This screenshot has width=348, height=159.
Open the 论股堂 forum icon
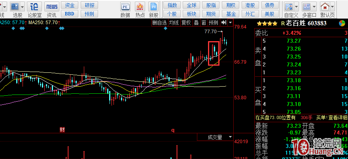pos(34,7)
